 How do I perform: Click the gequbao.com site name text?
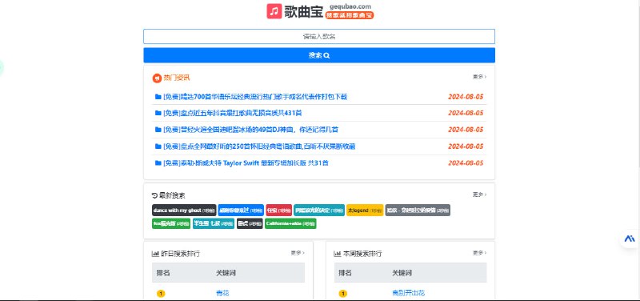pos(350,6)
